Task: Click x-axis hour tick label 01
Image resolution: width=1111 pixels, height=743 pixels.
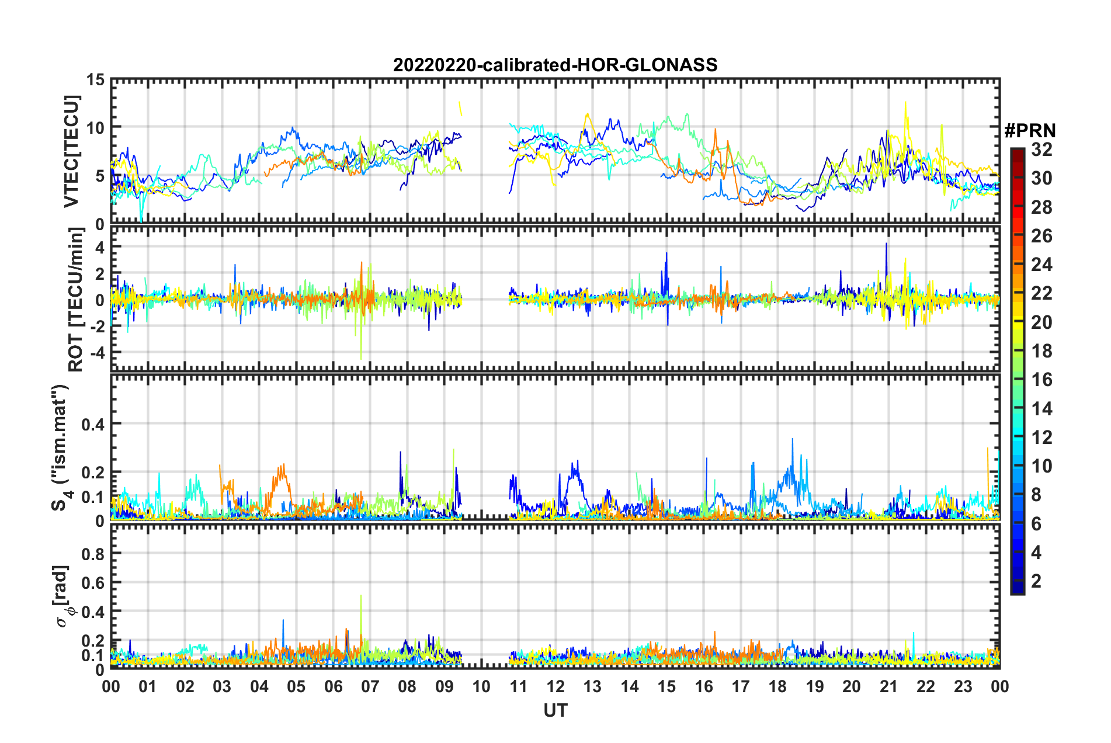Action: pyautogui.click(x=148, y=686)
